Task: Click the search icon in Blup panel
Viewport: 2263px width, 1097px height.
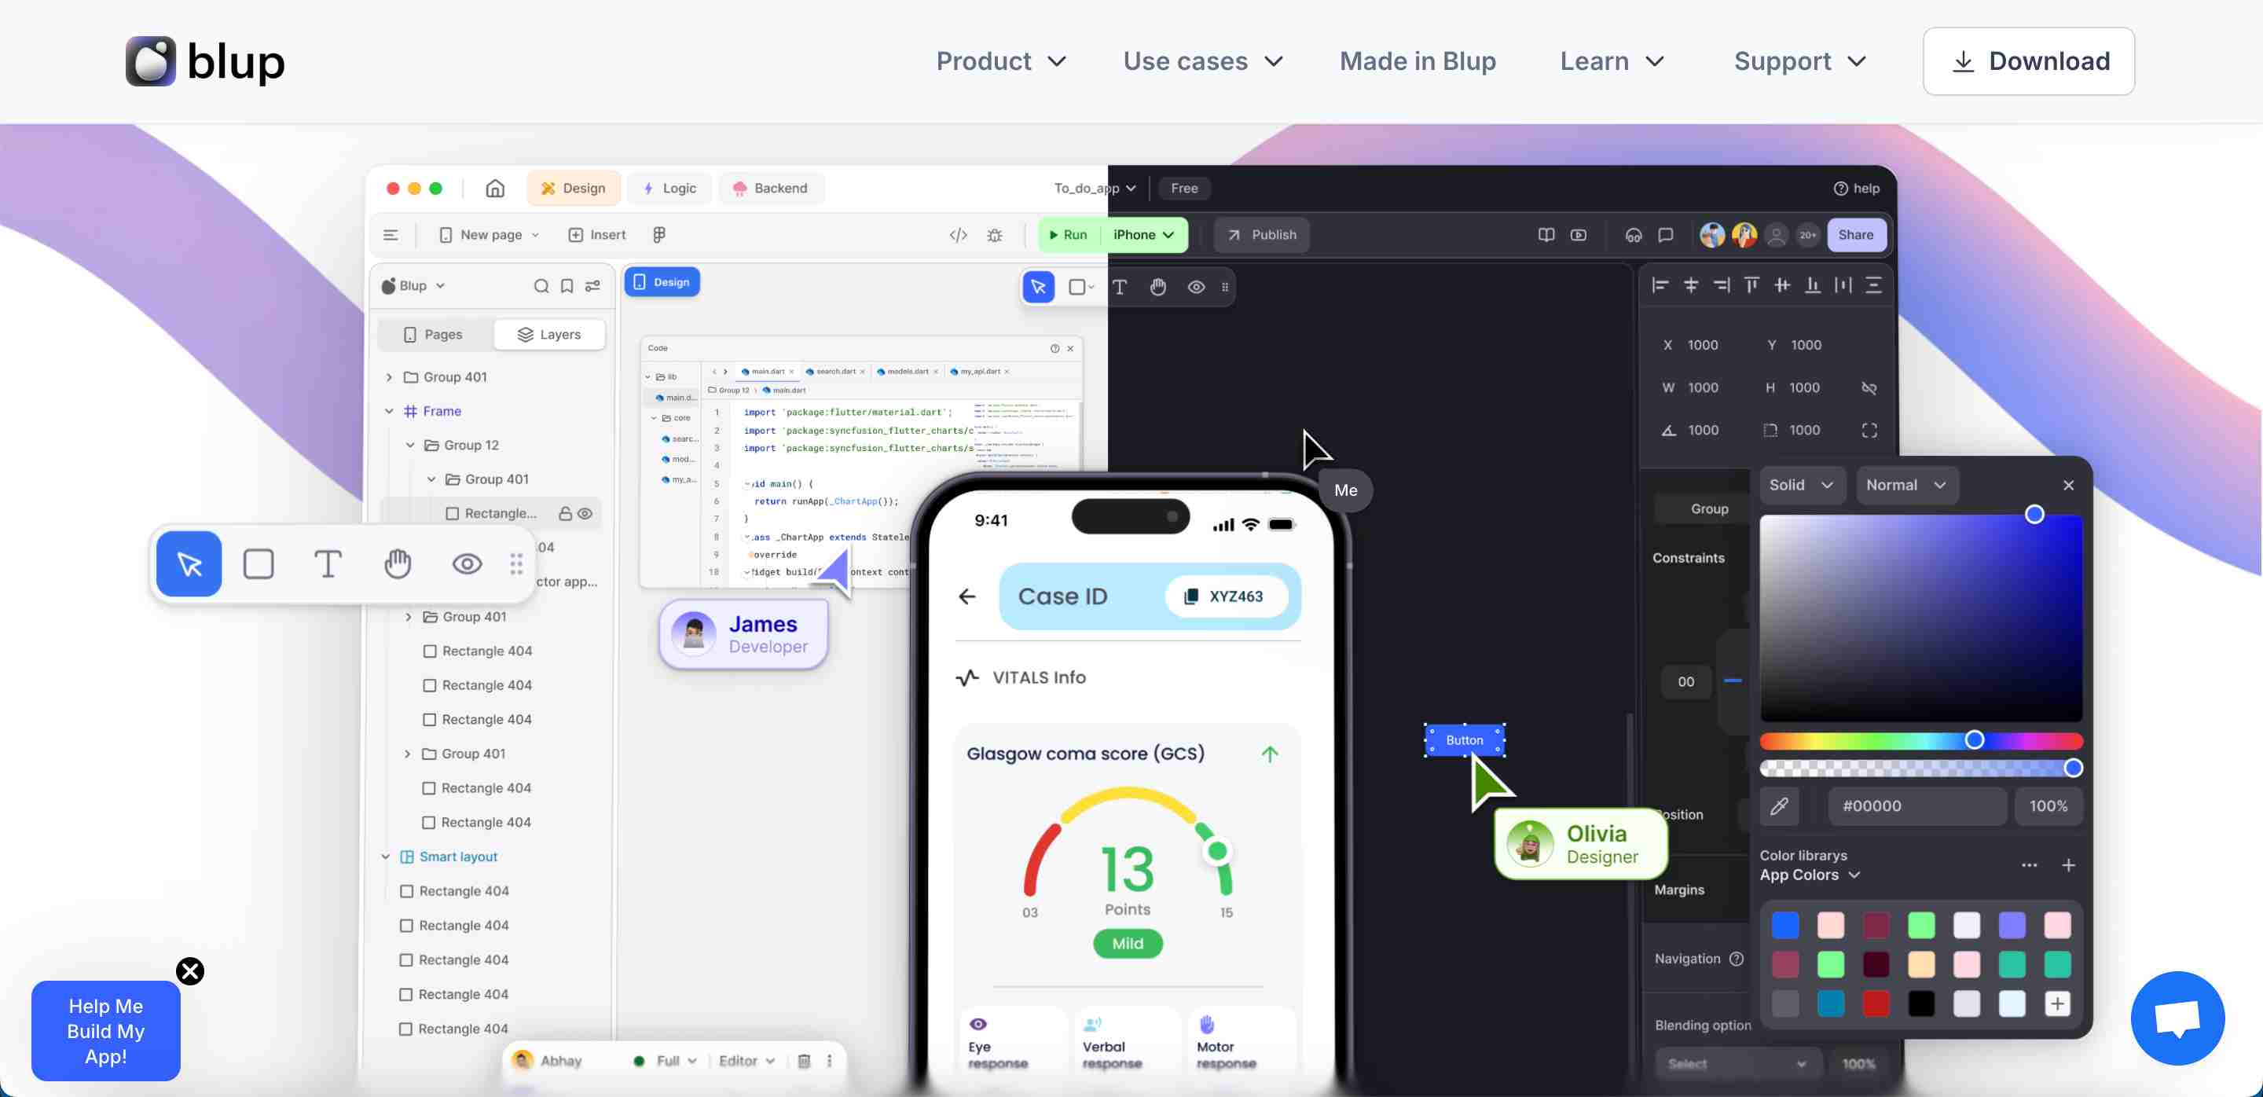Action: click(x=541, y=285)
